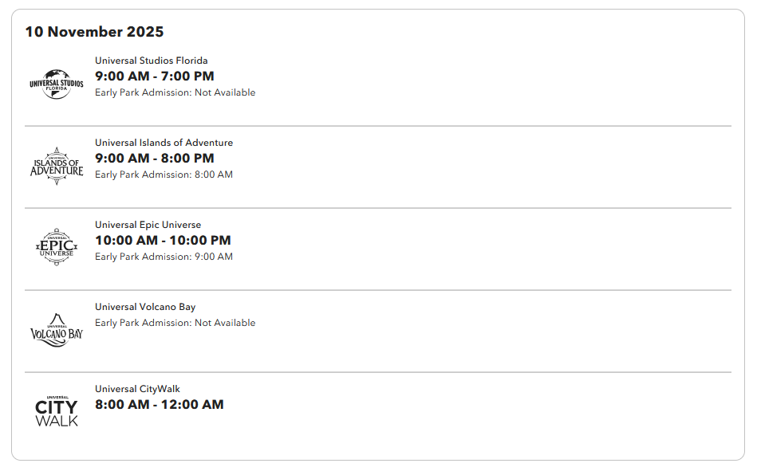The image size is (757, 471).
Task: Select Studios Florida hours 9:00 AM - 7:00 PM
Action: tap(154, 77)
